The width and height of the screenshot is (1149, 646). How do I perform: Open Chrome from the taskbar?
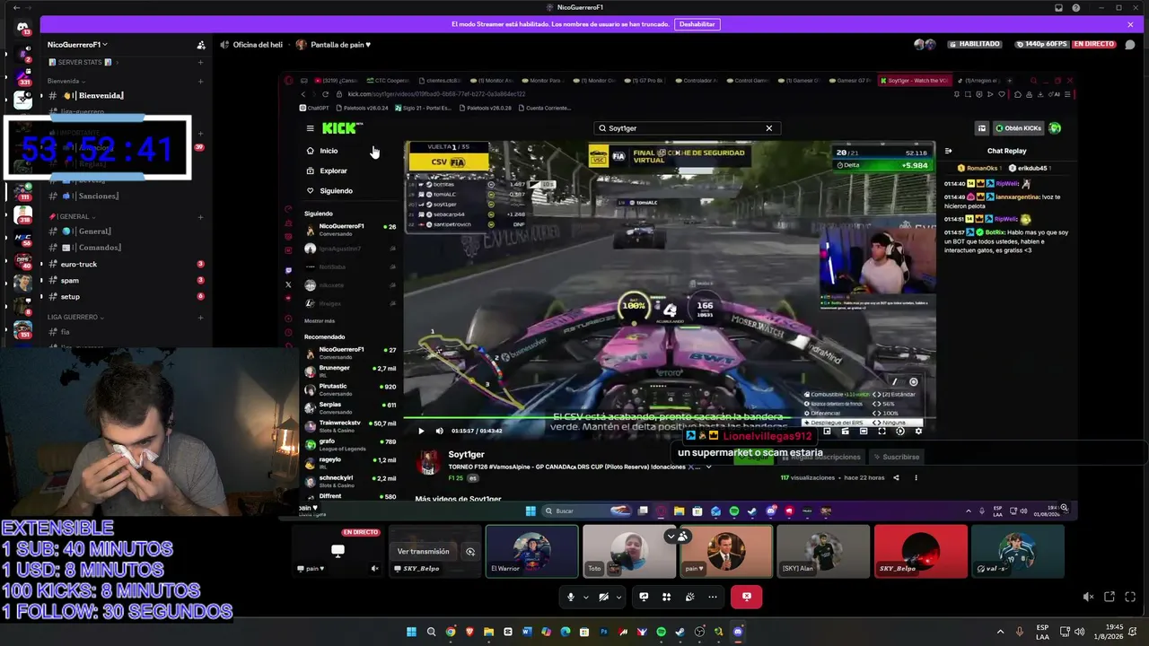tap(451, 632)
